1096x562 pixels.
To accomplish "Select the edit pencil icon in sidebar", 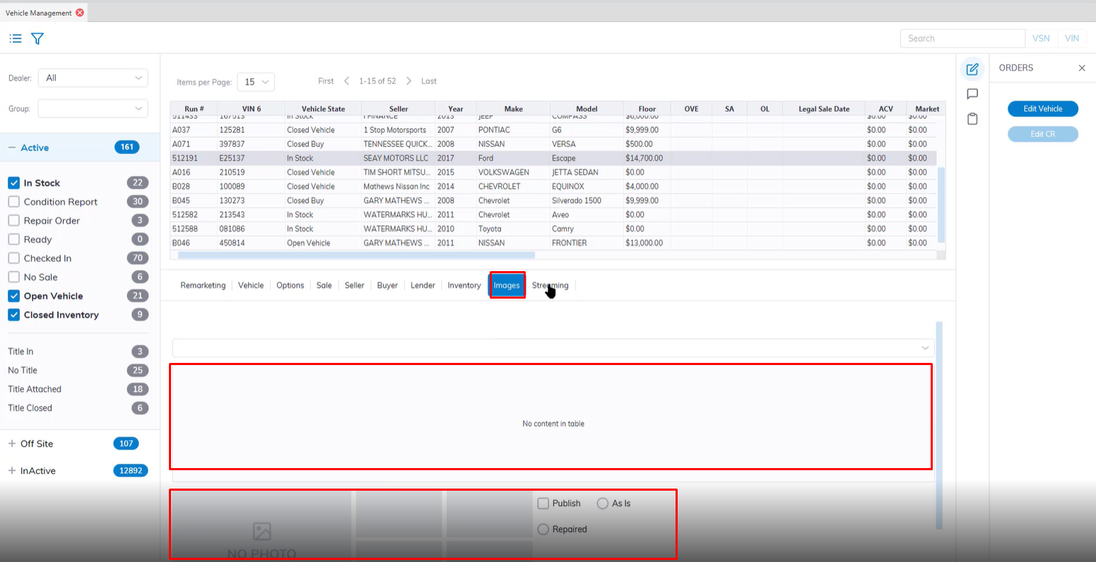I will click(972, 69).
